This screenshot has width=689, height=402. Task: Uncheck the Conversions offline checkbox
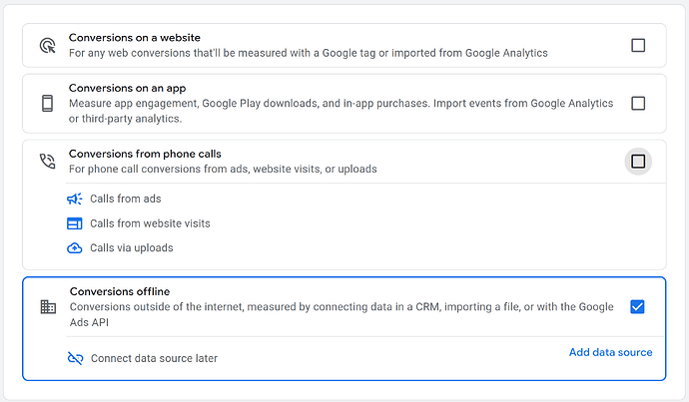pos(638,306)
